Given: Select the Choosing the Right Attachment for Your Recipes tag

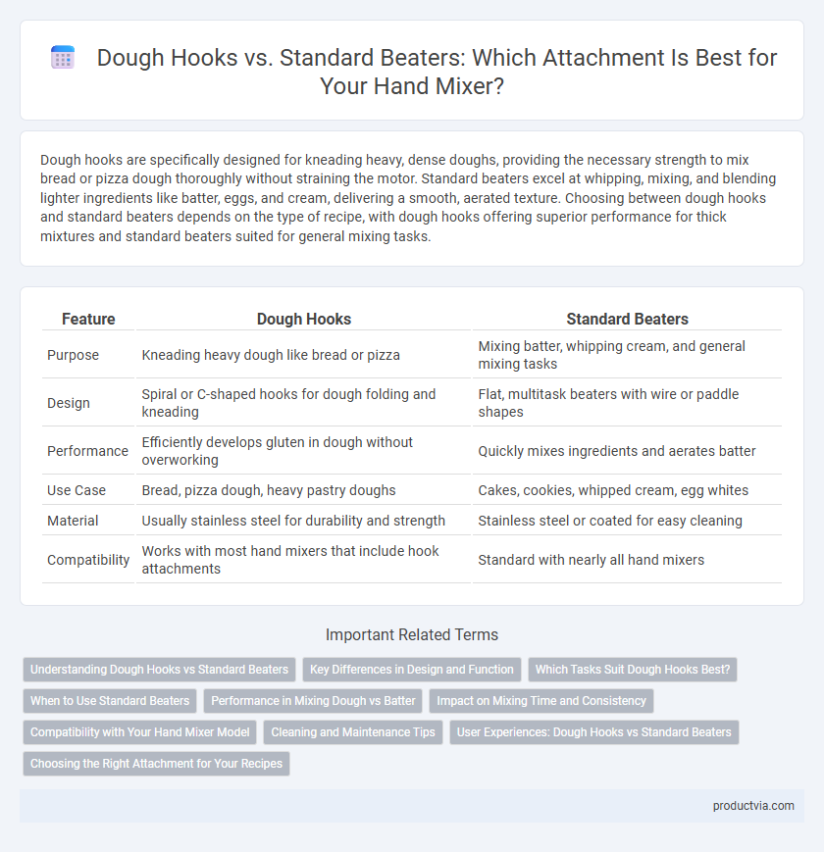Looking at the screenshot, I should 157,764.
